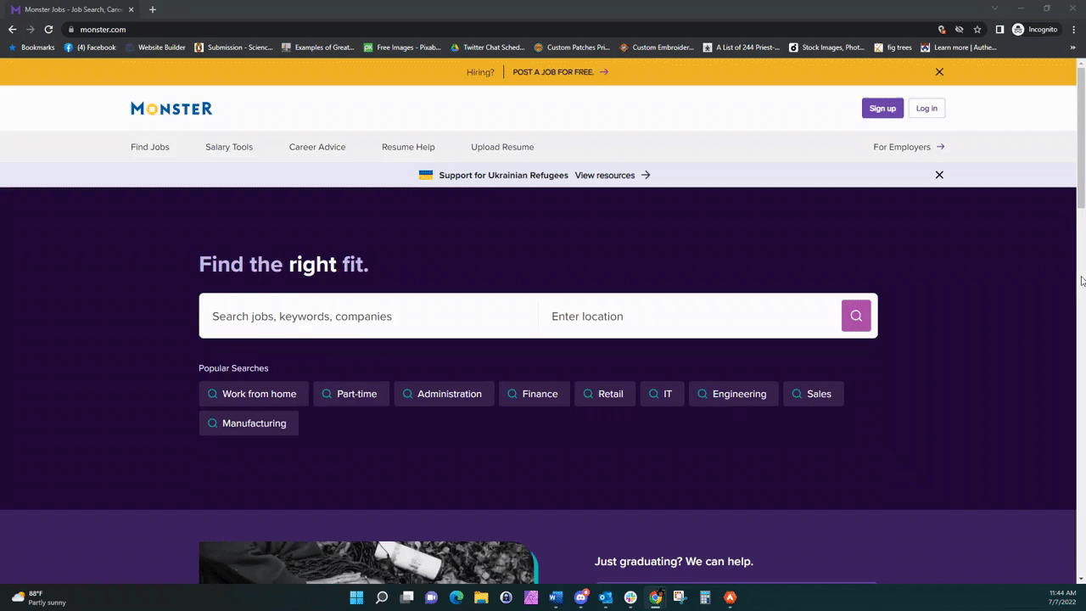Click the address bar URL
Viewport: 1086px width, 611px height.
(103, 30)
